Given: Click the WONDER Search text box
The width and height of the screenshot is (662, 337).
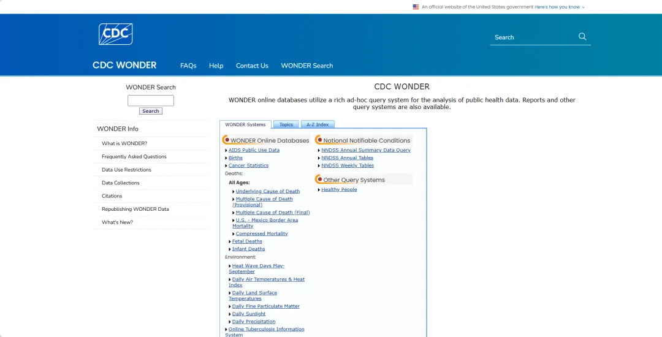Looking at the screenshot, I should 151,100.
